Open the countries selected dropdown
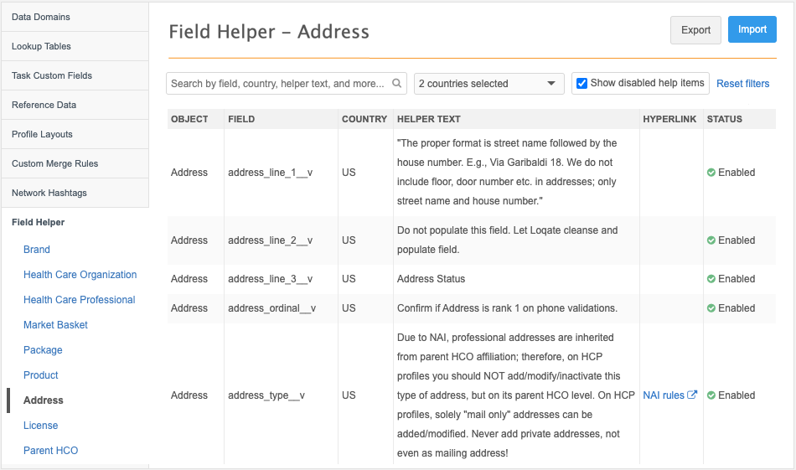Viewport: 796px width, 470px height. [x=490, y=84]
